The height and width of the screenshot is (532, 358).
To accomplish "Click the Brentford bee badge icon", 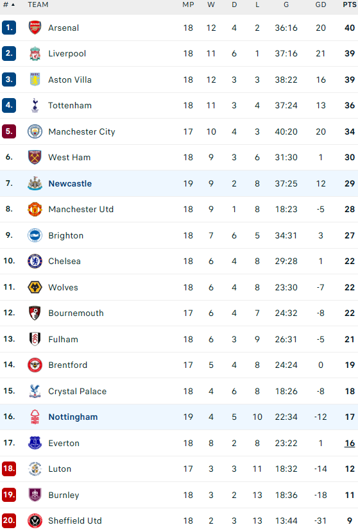I will click(35, 365).
